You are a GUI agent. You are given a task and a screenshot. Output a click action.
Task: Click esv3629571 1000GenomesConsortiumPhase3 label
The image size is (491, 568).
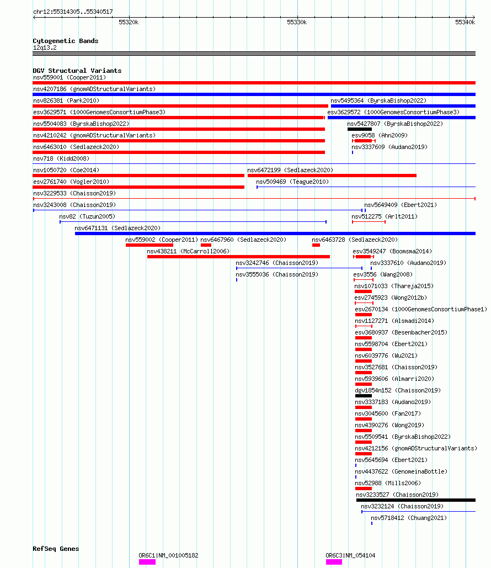pyautogui.click(x=99, y=112)
